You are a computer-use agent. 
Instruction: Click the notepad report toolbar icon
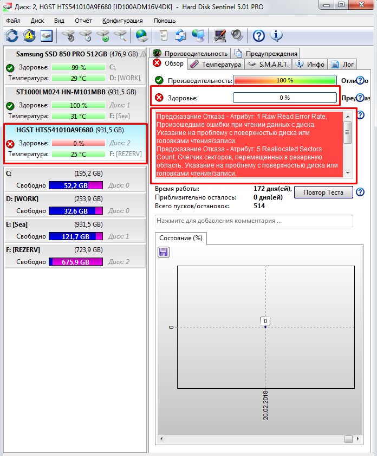[x=164, y=36]
